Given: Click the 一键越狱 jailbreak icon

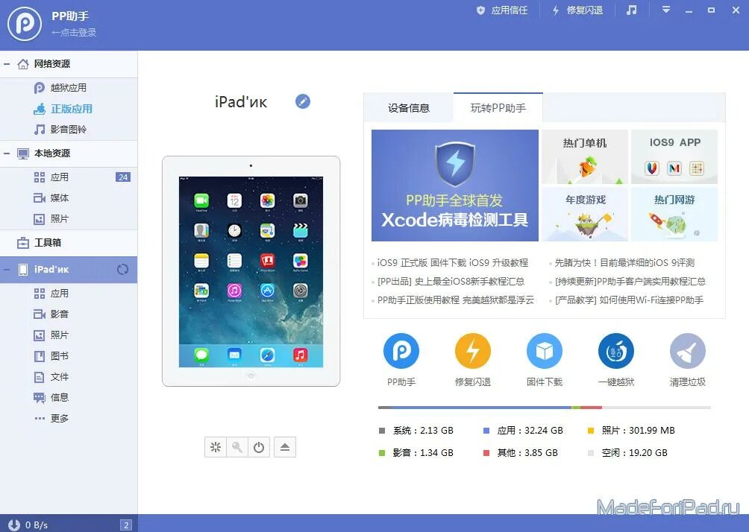Looking at the screenshot, I should tap(616, 351).
